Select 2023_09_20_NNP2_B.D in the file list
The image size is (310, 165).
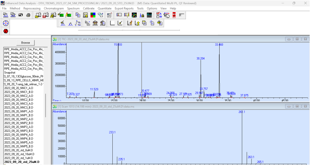(19, 123)
